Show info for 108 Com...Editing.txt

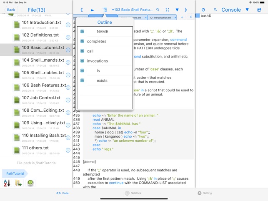(x=68, y=113)
